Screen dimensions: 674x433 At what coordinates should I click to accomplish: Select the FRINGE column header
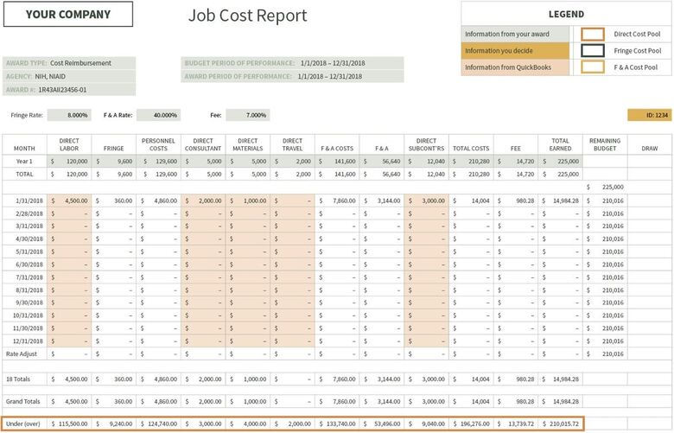click(114, 144)
